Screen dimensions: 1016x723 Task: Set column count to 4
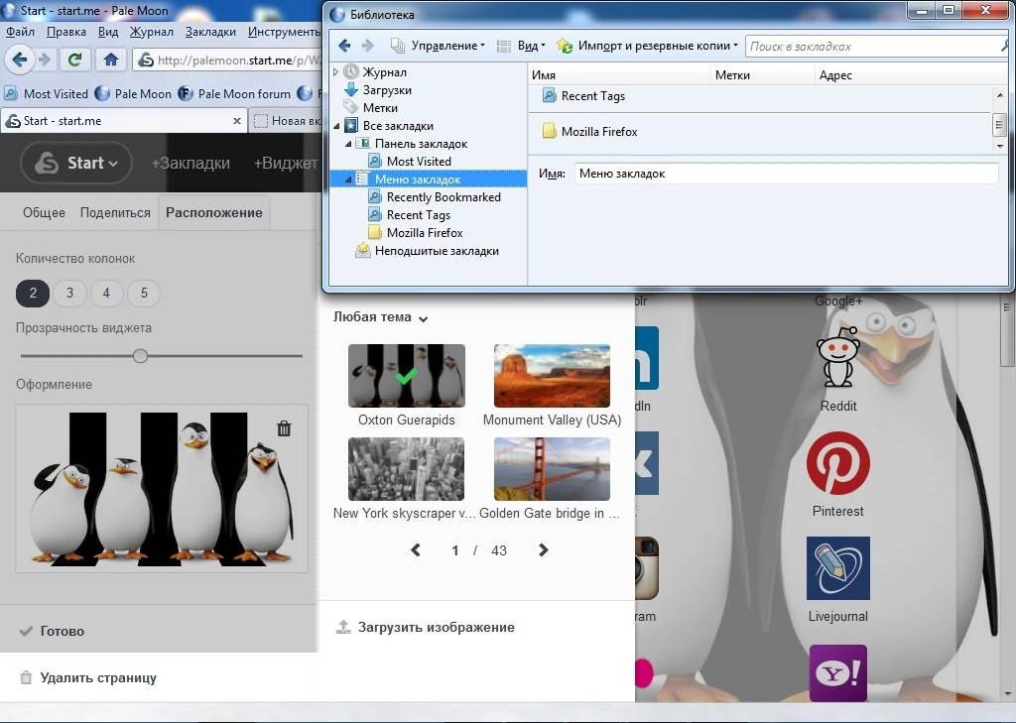coord(106,293)
